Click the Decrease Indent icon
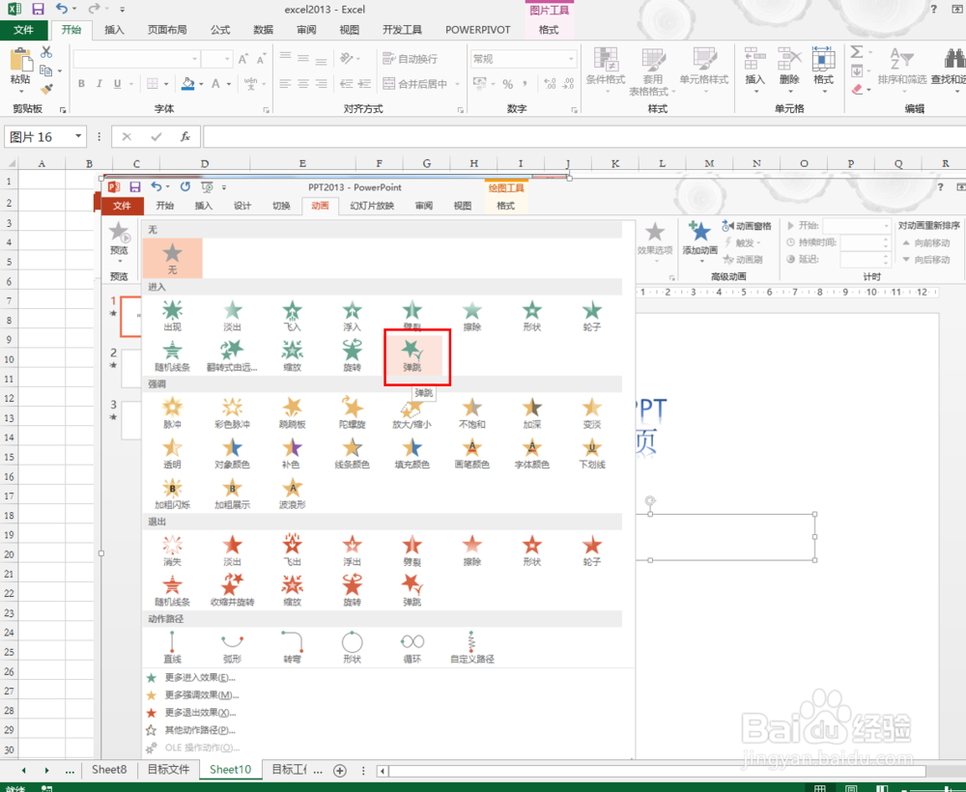The width and height of the screenshot is (966, 792). pos(347,84)
